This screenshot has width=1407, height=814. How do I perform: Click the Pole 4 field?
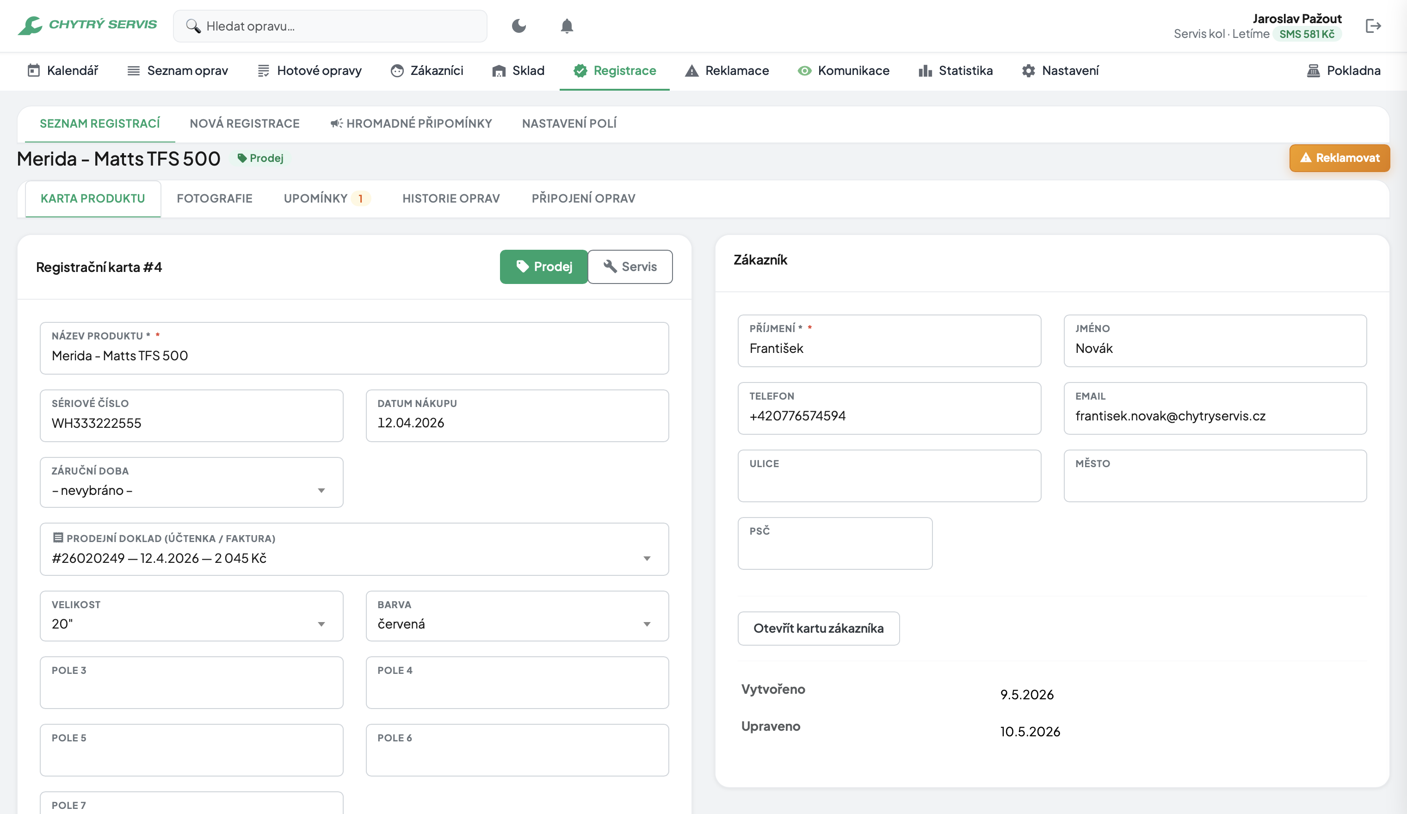coord(517,683)
